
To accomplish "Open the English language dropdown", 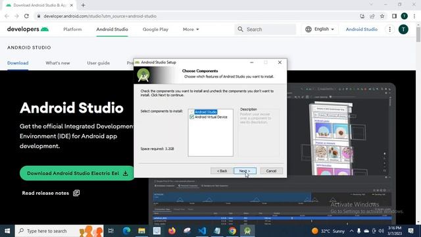I will [x=320, y=29].
